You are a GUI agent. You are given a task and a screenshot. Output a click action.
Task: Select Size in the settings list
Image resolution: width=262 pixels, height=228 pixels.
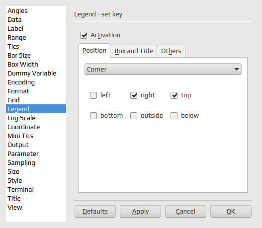click(36, 171)
